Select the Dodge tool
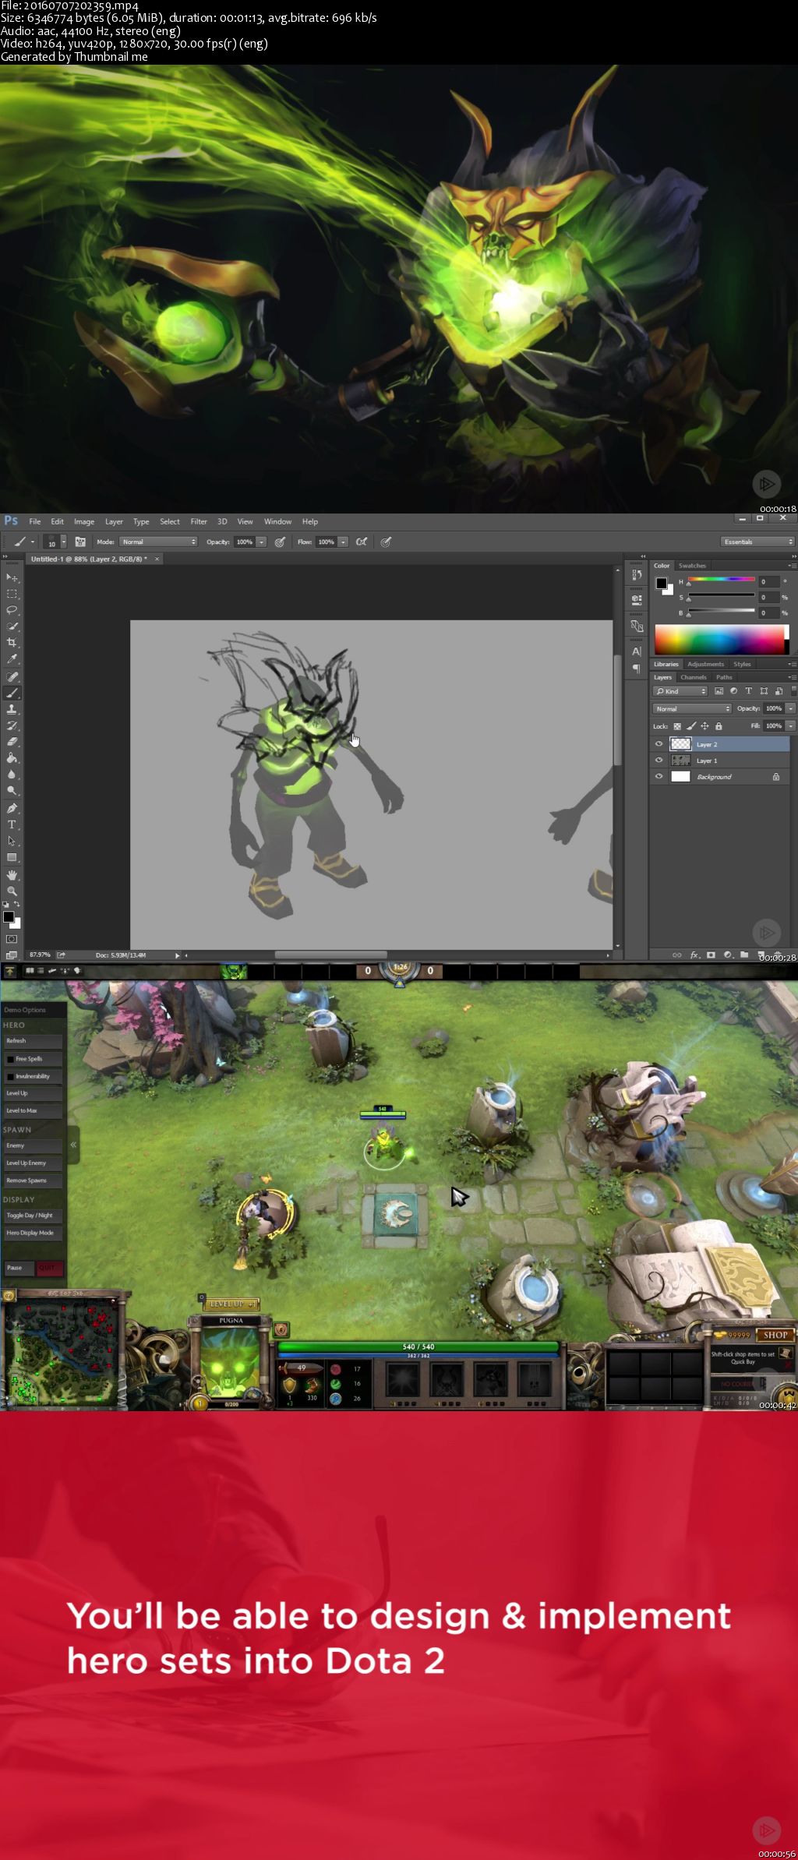The image size is (798, 1860). pos(12,791)
